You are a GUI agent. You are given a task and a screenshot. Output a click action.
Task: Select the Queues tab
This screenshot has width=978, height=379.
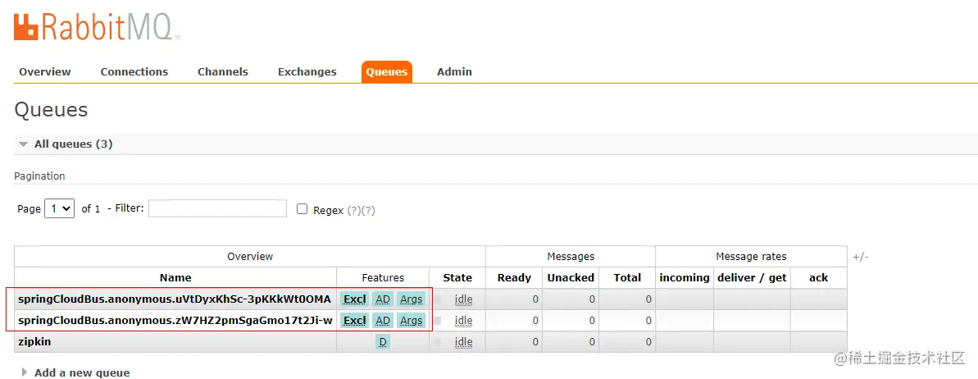[x=387, y=72]
